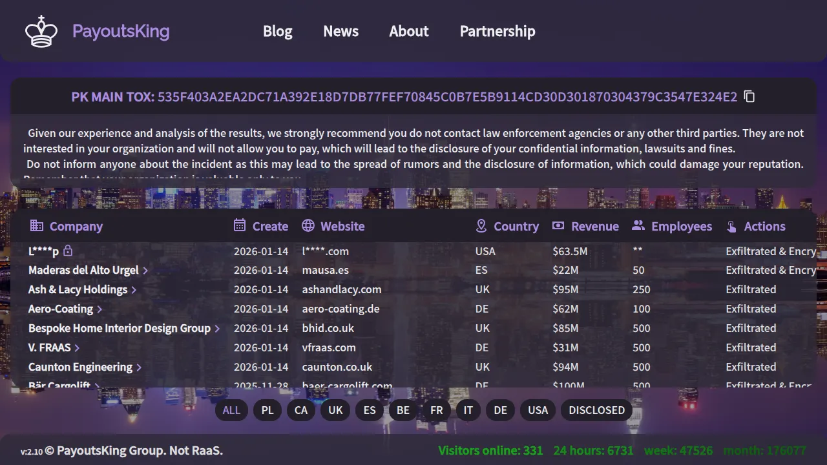Click the lock icon beside L****p
The height and width of the screenshot is (465, 827).
pos(68,250)
